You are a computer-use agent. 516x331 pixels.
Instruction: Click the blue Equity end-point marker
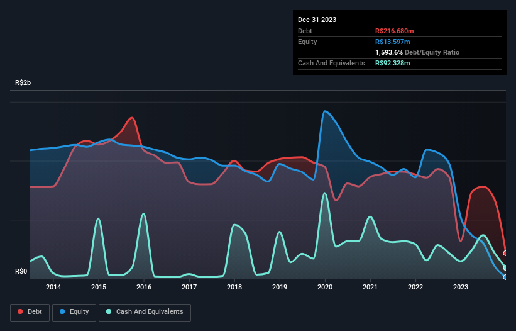505,277
